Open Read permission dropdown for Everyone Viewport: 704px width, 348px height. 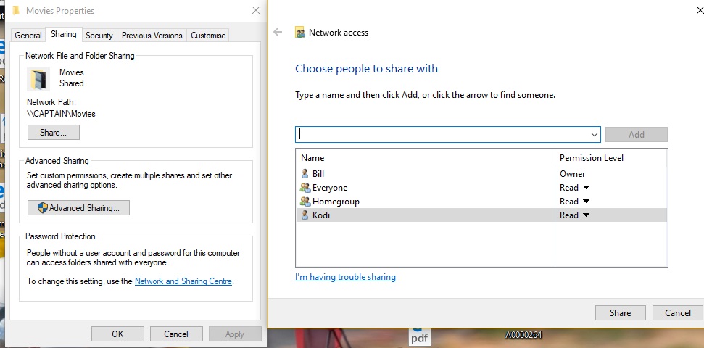click(x=586, y=188)
